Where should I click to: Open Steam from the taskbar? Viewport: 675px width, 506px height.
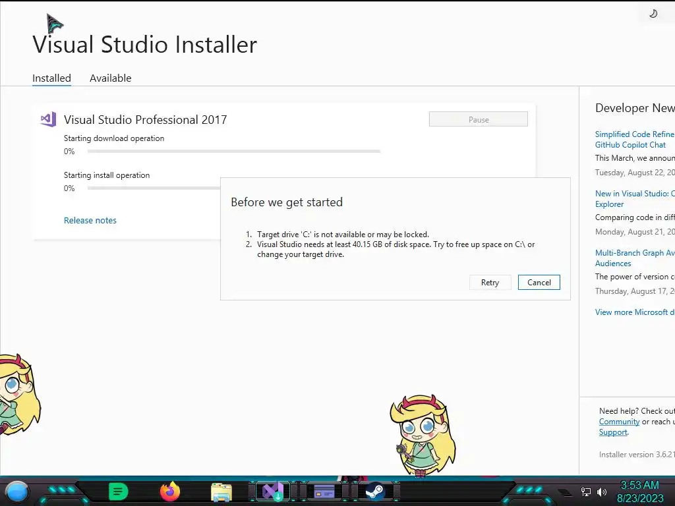tap(375, 492)
